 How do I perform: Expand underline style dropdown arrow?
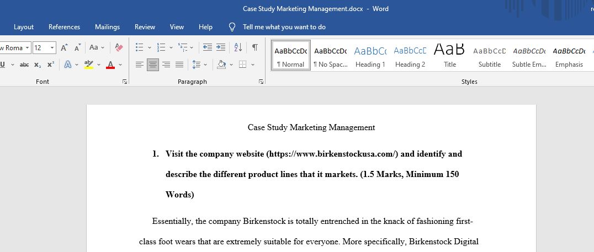tap(13, 65)
